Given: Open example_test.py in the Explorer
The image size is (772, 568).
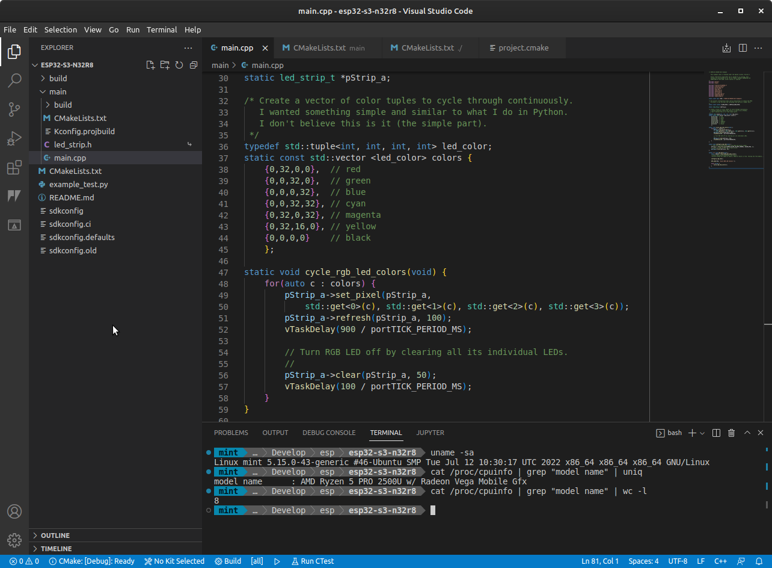Looking at the screenshot, I should click(115, 184).
